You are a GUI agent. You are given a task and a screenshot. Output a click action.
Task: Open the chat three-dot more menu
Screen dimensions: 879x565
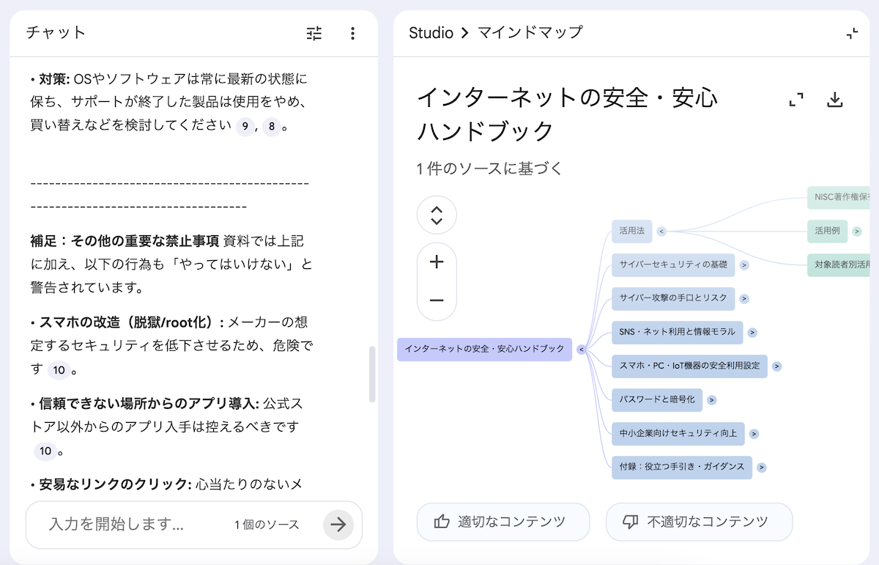[x=352, y=33]
